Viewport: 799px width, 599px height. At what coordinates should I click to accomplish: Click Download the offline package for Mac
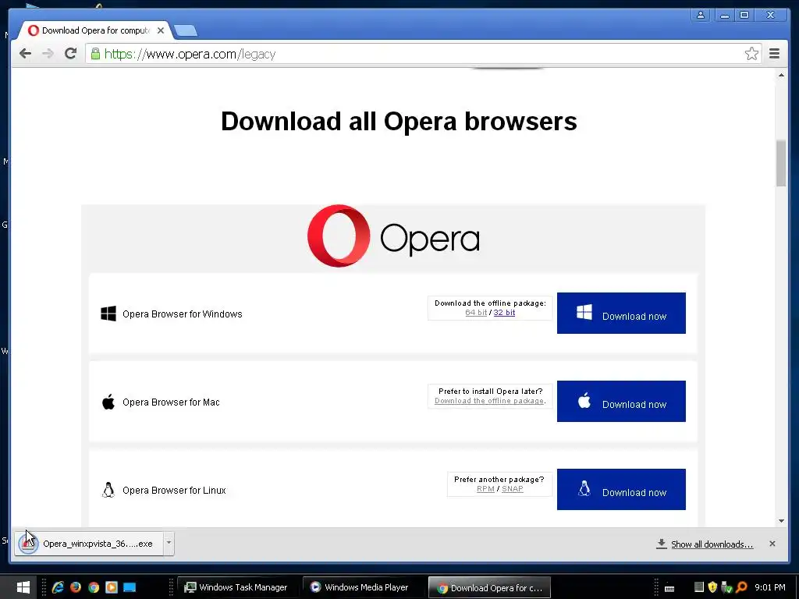[x=489, y=401]
